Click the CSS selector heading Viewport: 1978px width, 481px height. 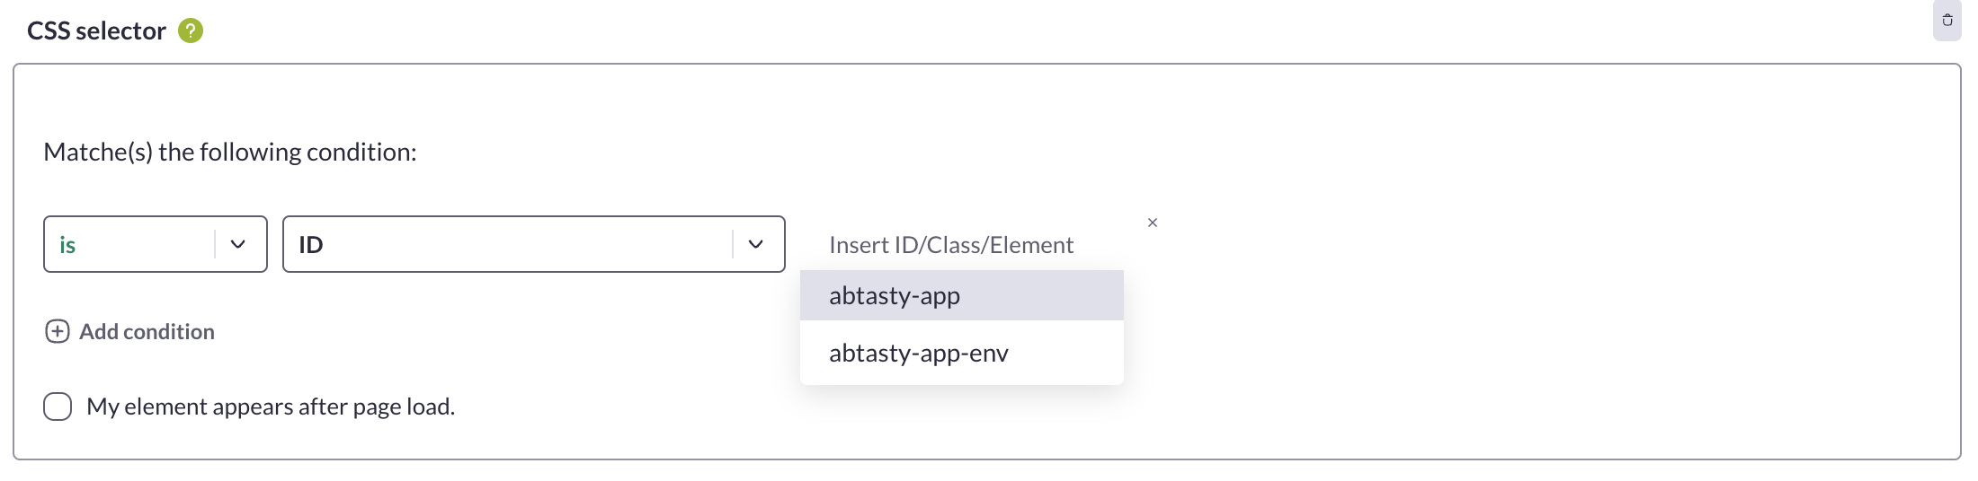coord(96,31)
